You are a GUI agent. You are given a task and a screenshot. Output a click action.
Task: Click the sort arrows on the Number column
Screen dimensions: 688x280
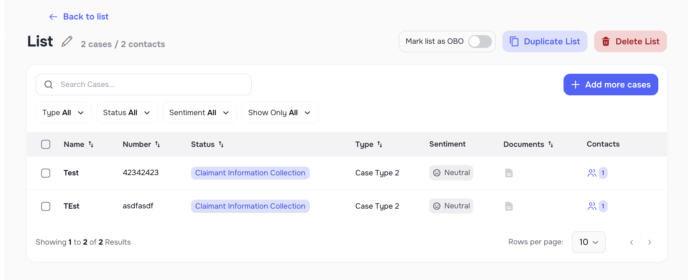tap(158, 144)
